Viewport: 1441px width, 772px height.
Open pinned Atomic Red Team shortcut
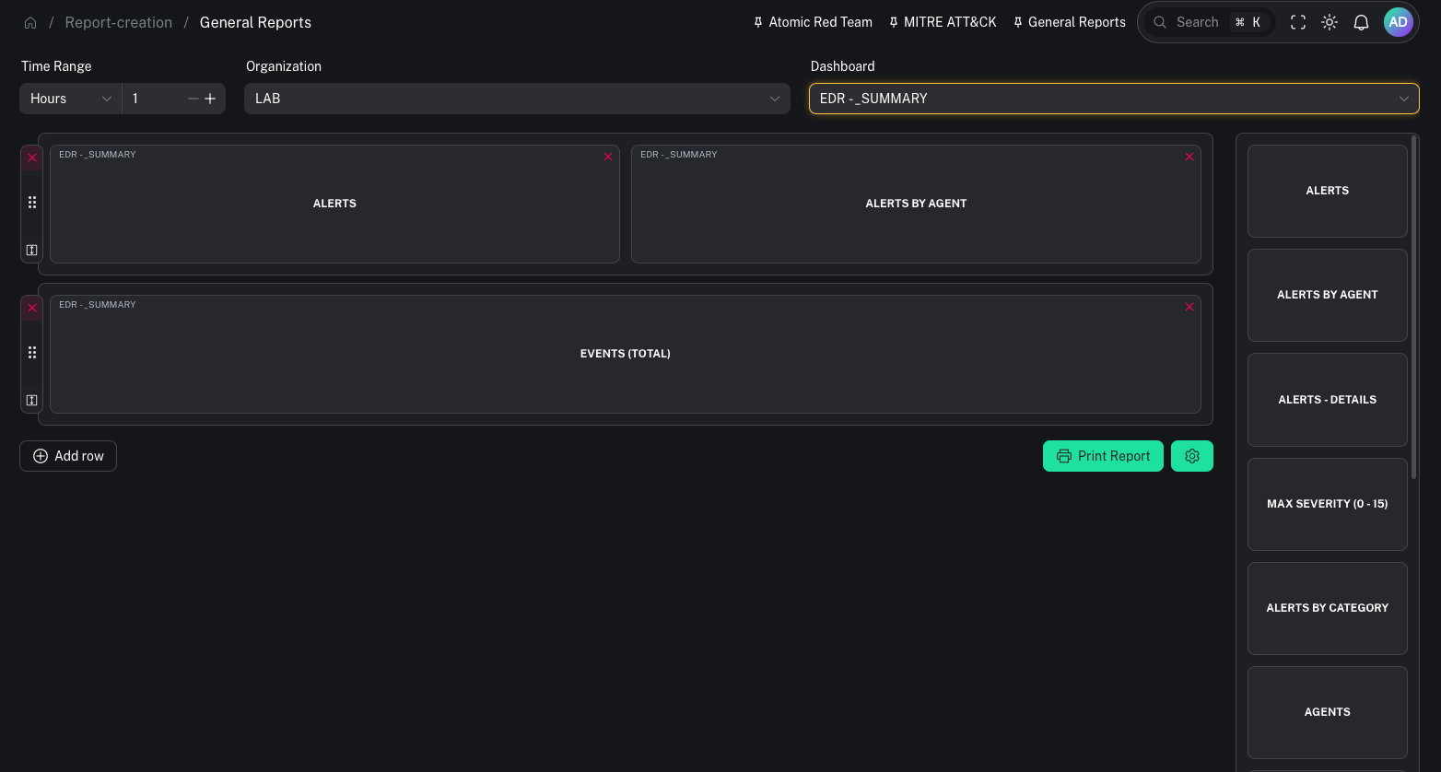813,22
